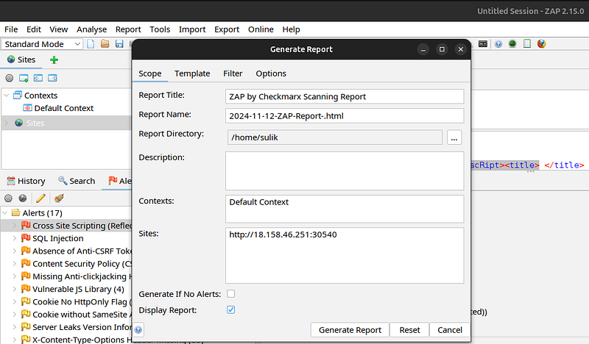Expand the Content Security Policy alert

15,263
